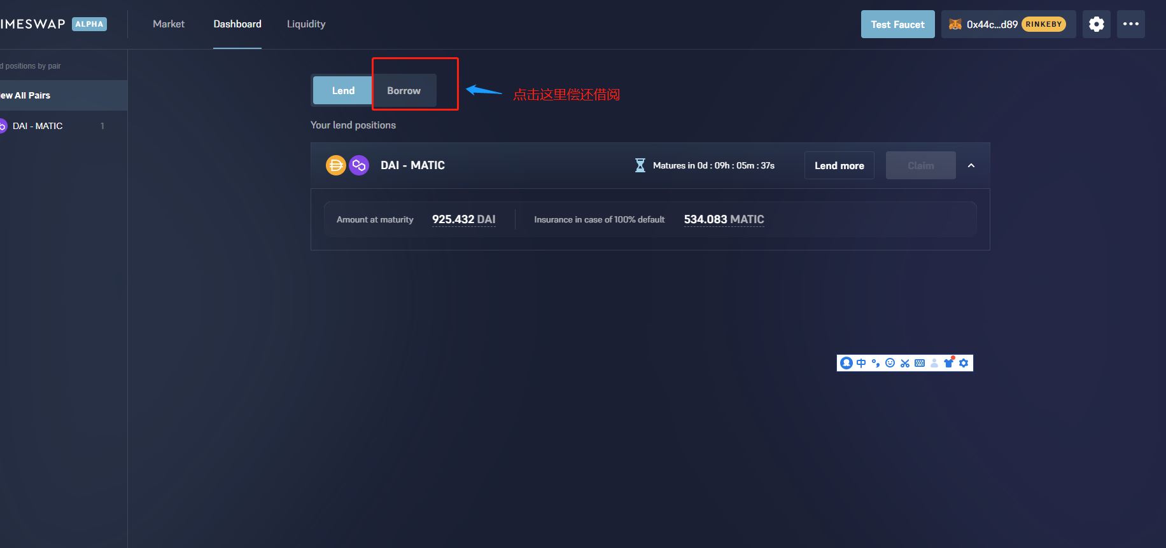Toggle Chinese input mode in IME bar
Screen dimensions: 1166x548
click(x=861, y=363)
